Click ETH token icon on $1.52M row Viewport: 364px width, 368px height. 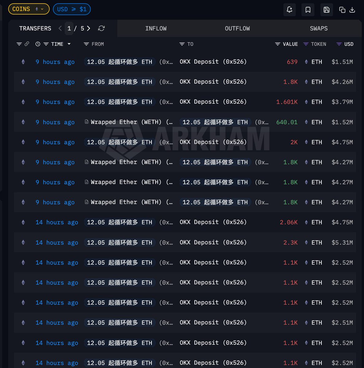306,122
